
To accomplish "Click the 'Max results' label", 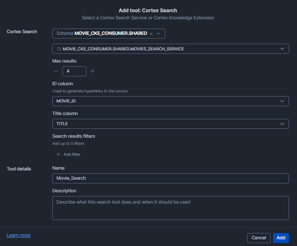I will coord(64,61).
